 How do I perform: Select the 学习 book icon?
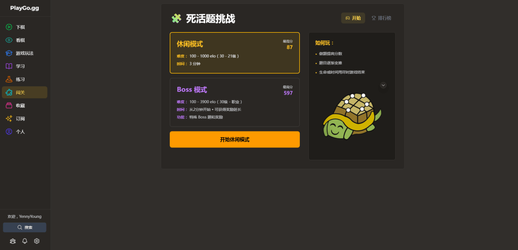9,66
